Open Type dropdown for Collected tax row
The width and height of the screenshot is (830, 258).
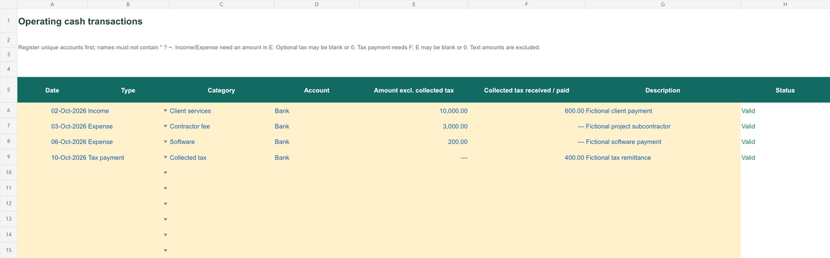165,158
